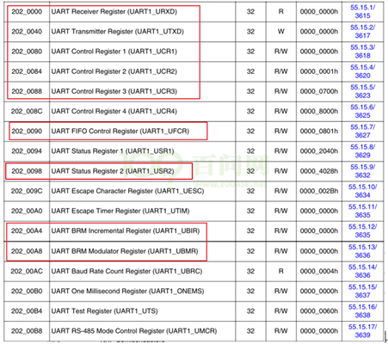Select address cell 202_00A8
The height and width of the screenshot is (344, 388).
coord(27,251)
